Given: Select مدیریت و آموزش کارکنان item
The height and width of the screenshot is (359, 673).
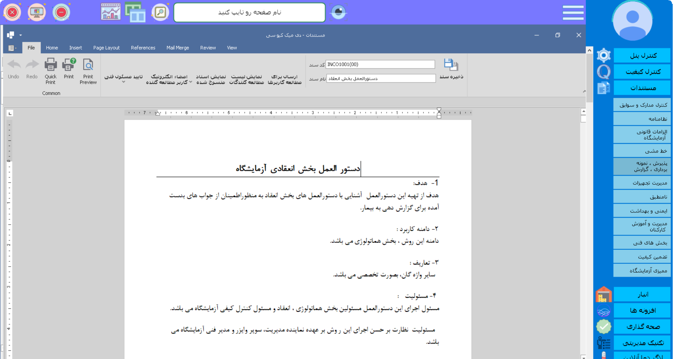Looking at the screenshot, I should point(642,226).
